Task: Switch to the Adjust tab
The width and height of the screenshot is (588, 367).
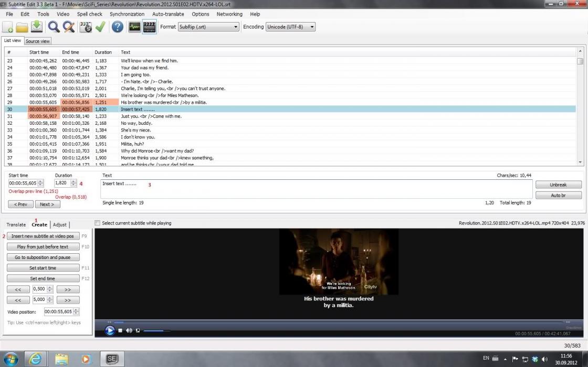Action: [x=60, y=225]
